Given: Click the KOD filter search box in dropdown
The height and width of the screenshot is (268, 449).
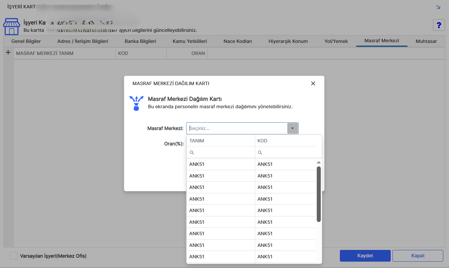Looking at the screenshot, I should (285, 152).
